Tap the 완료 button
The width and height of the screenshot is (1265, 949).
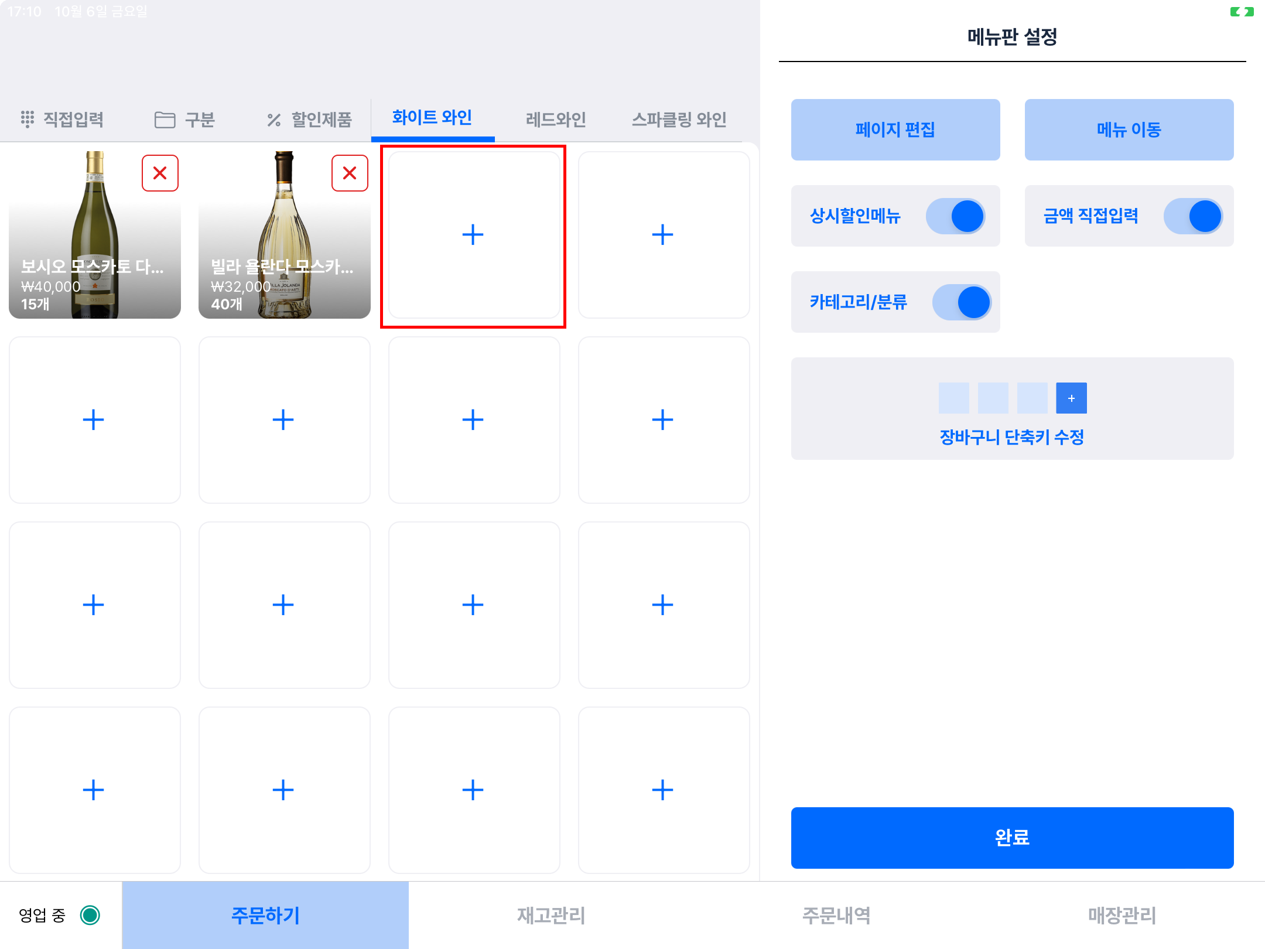(x=1011, y=838)
